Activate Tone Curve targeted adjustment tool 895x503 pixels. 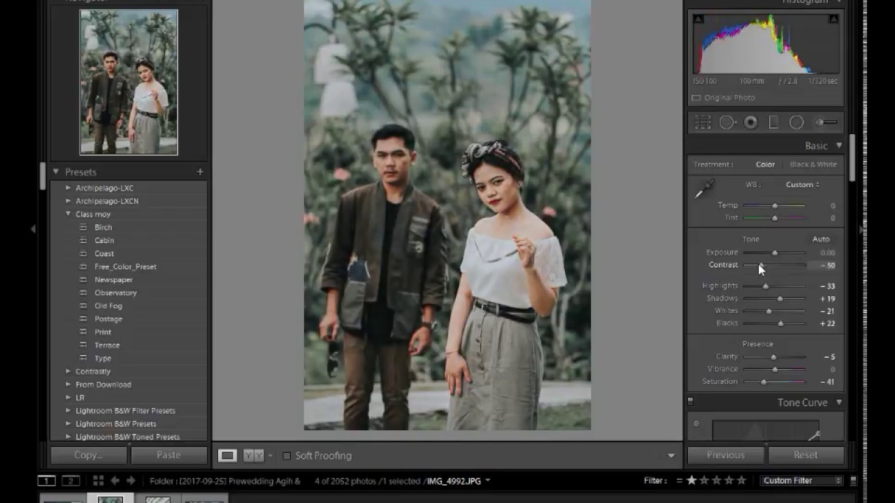click(x=696, y=423)
